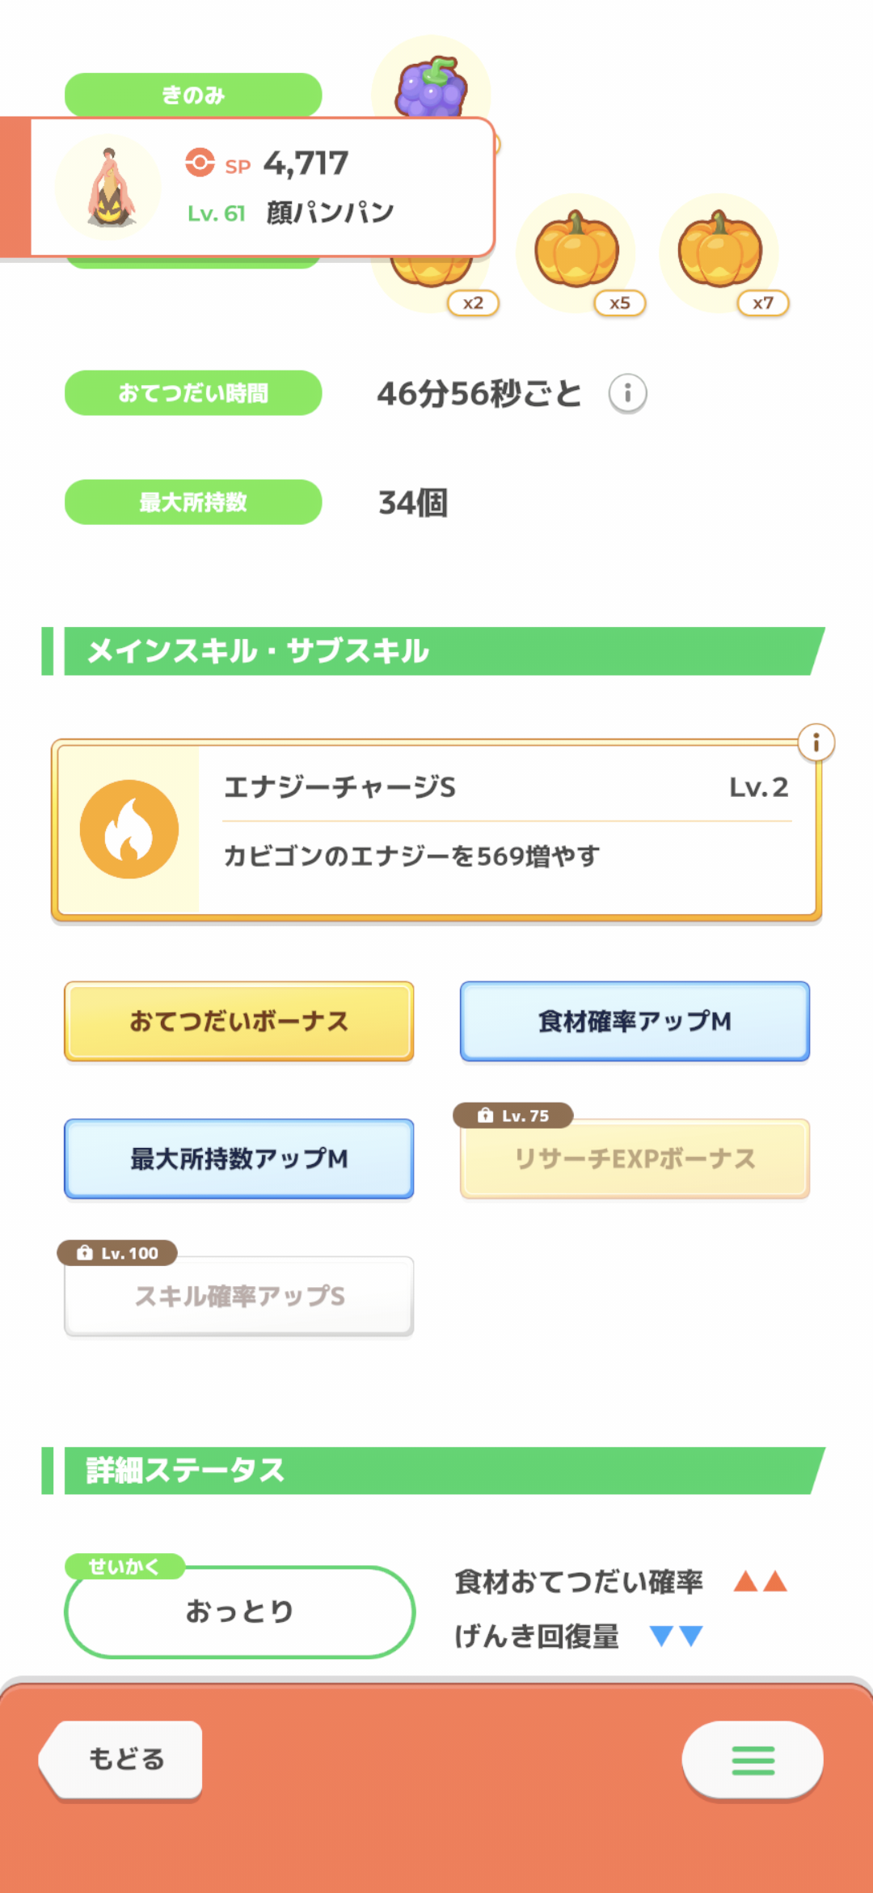Select the おてつだいボーナス sub skill
This screenshot has height=1893, width=873.
click(x=239, y=1021)
